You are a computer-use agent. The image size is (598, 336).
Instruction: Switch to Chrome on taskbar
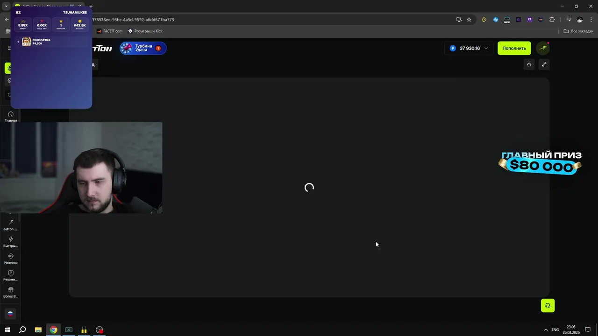pos(54,330)
